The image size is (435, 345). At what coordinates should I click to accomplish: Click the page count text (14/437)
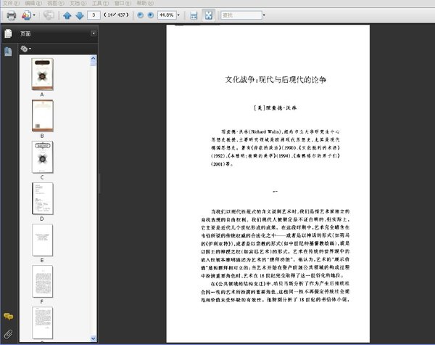click(116, 15)
